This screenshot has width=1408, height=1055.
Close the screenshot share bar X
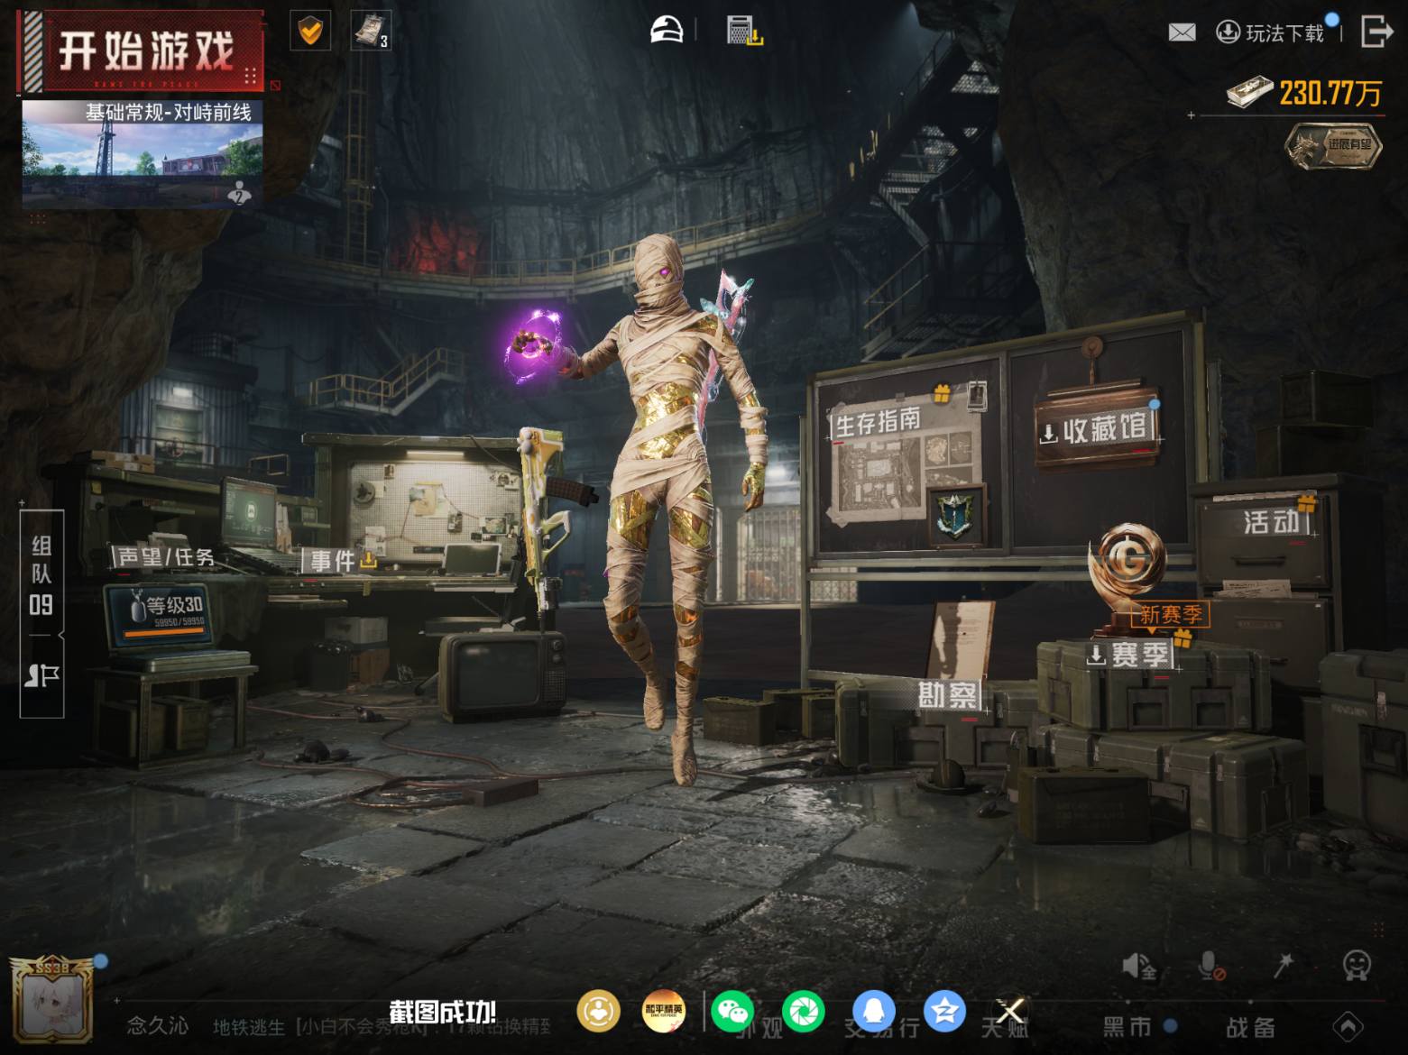[x=1009, y=1011]
